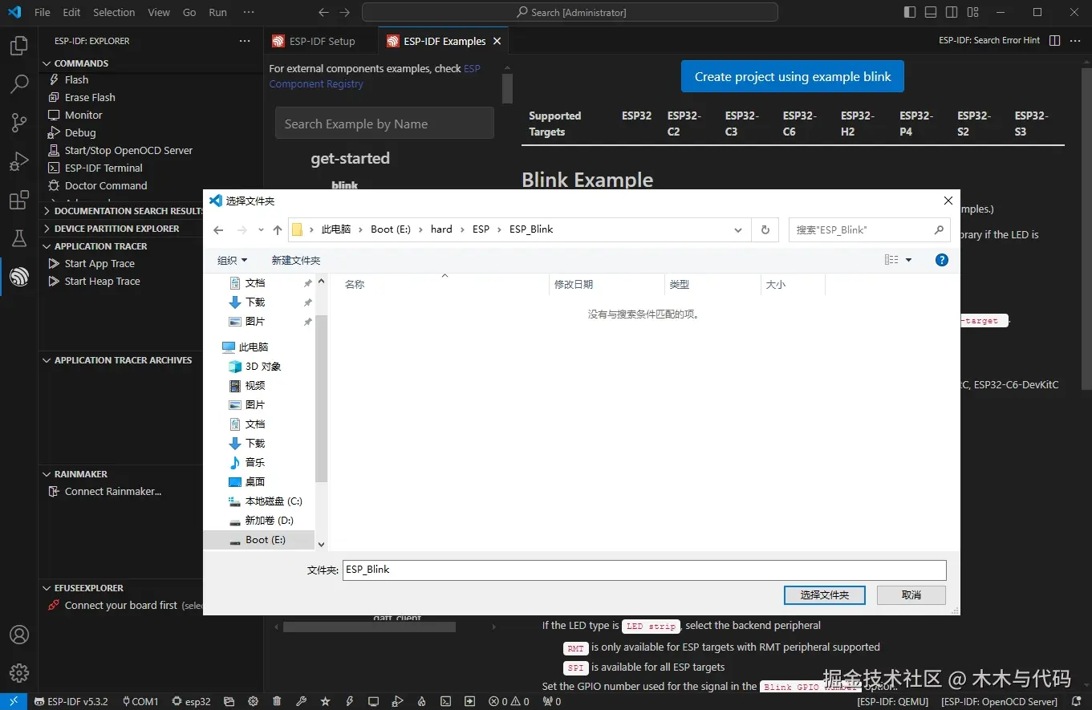
Task: Open the notifications bell in status bar
Action: pyautogui.click(x=1077, y=701)
